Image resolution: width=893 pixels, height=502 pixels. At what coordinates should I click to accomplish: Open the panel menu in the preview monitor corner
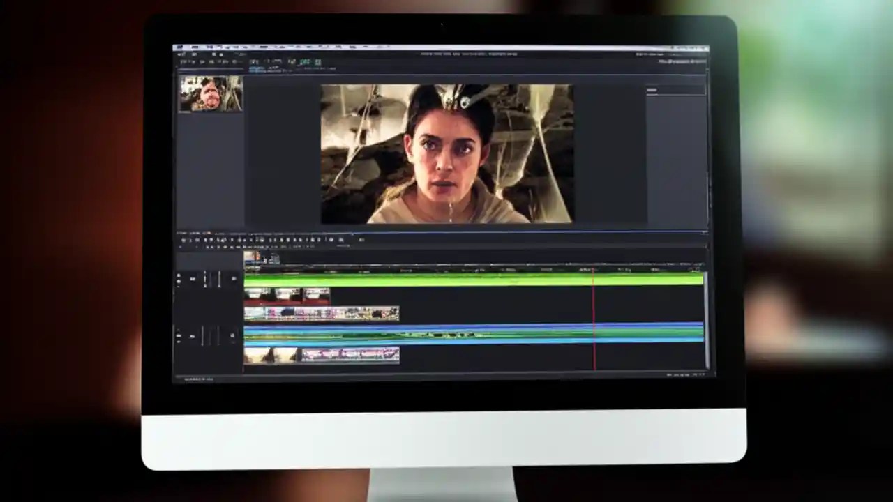pos(652,89)
